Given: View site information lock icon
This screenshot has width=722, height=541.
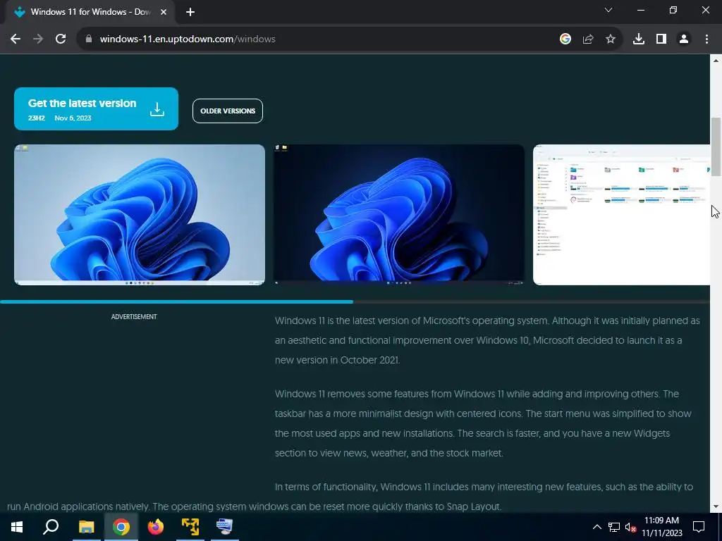Looking at the screenshot, I should [89, 39].
